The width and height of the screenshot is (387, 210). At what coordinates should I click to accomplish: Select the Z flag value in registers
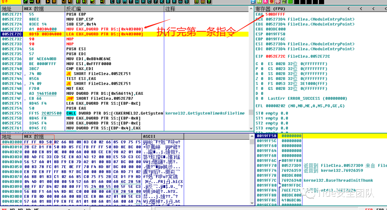[262, 79]
